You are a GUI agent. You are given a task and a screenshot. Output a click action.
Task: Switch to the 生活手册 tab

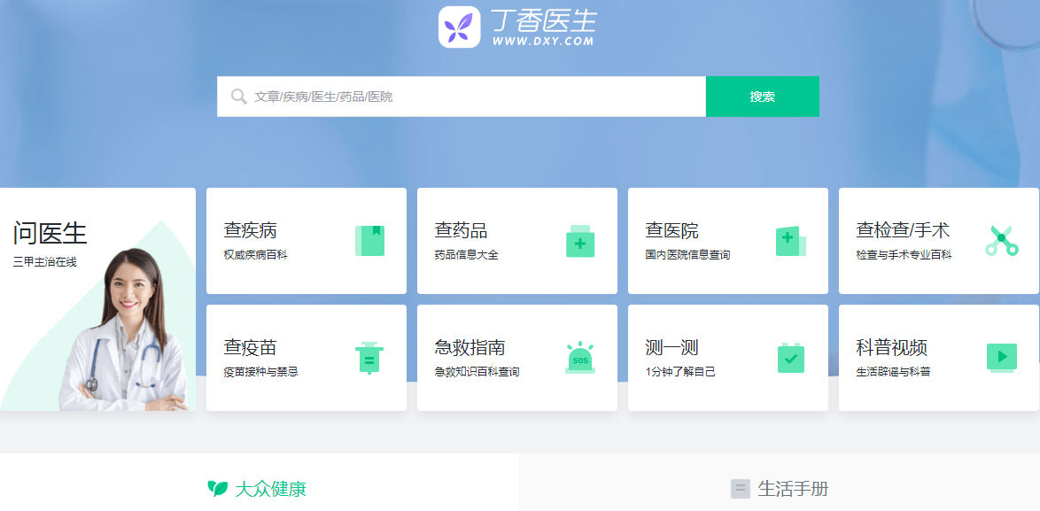point(780,488)
